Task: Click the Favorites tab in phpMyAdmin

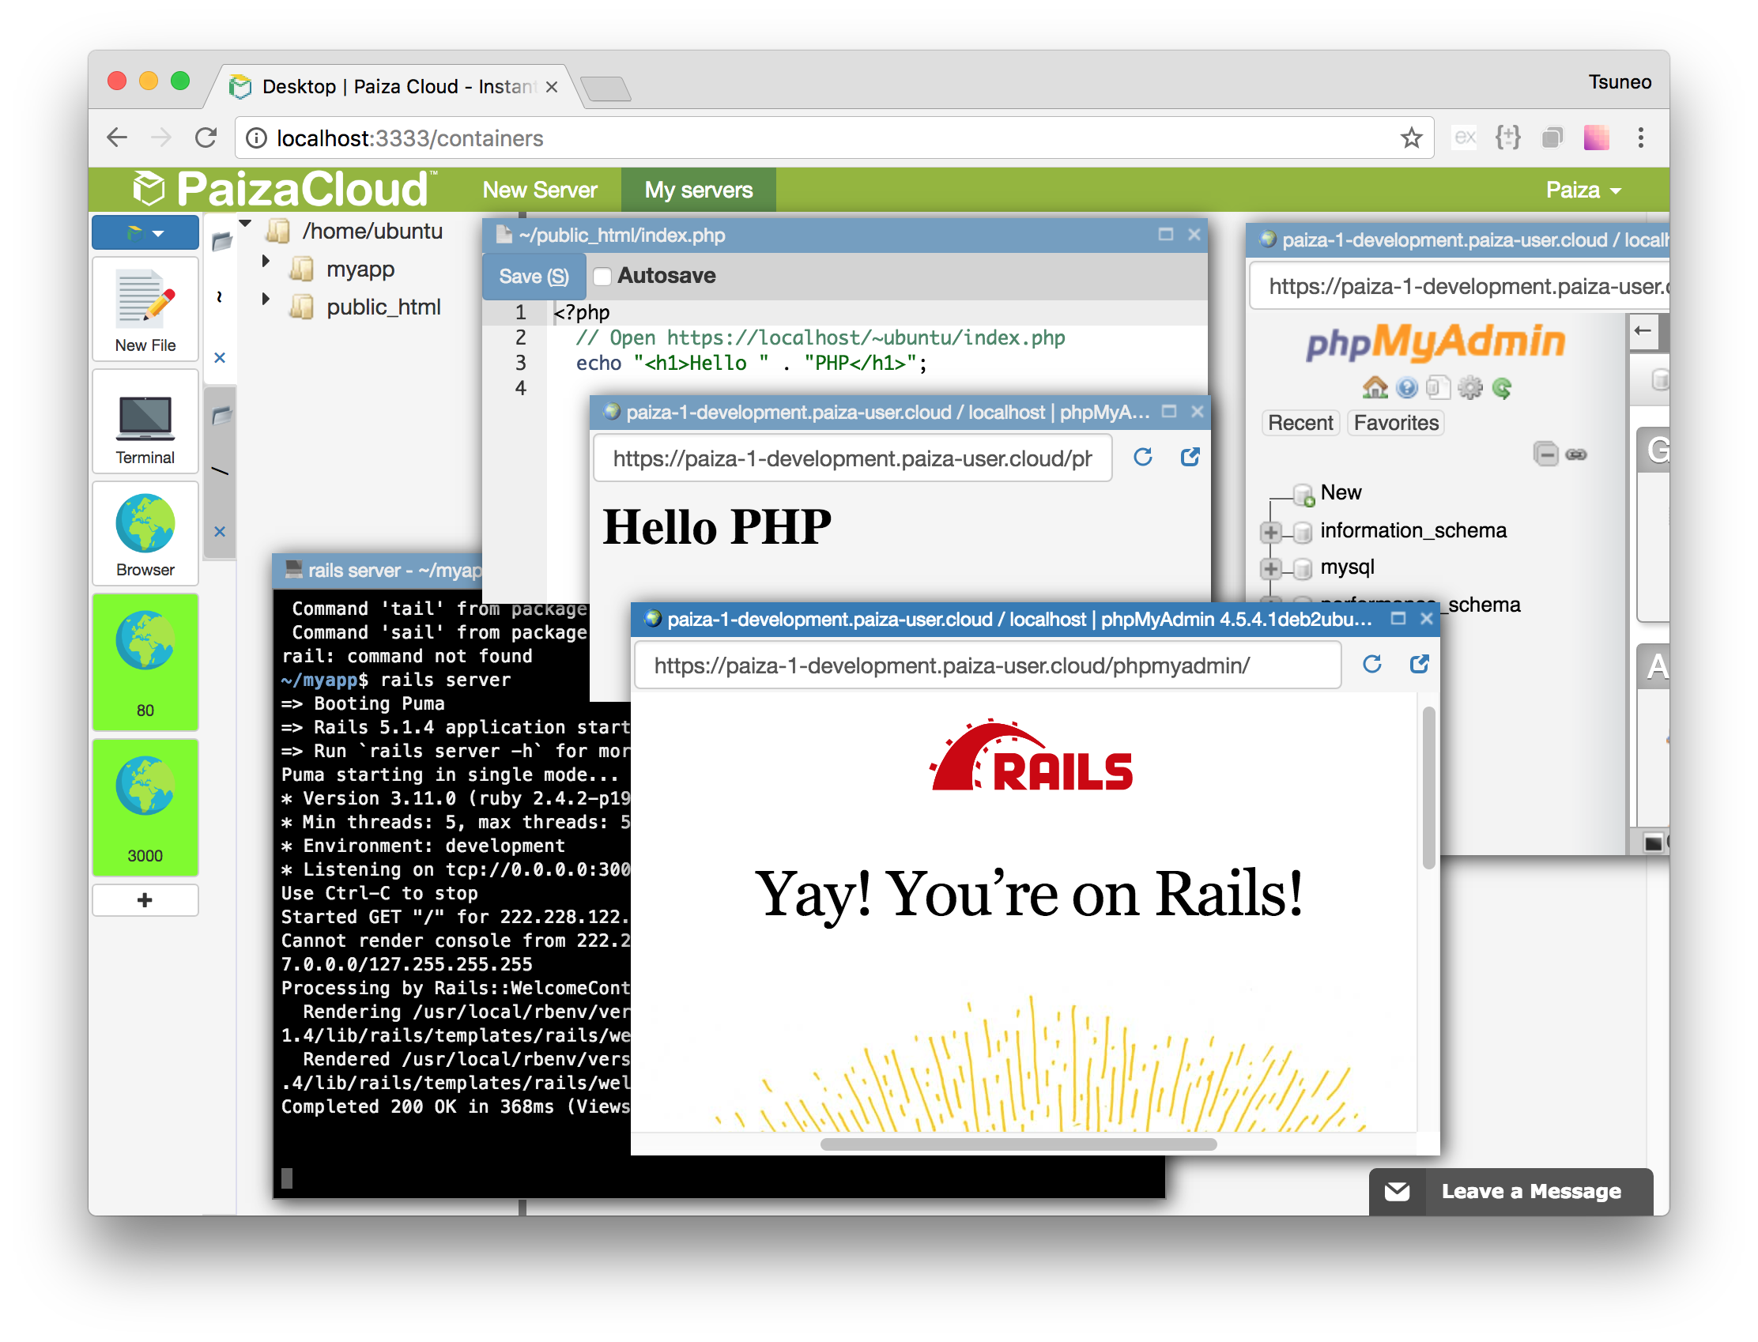Action: 1396,420
